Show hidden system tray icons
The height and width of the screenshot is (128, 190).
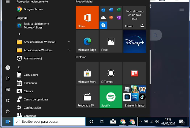click(141, 121)
